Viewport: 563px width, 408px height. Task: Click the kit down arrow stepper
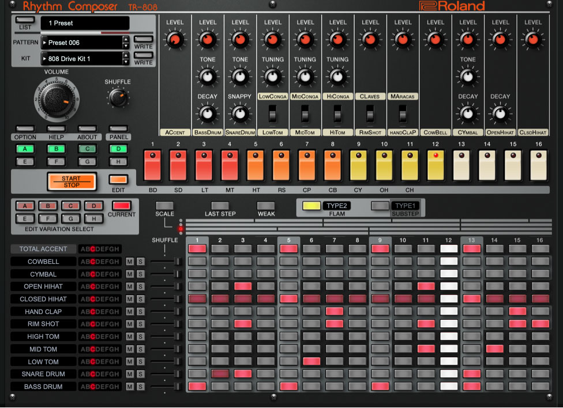pyautogui.click(x=126, y=62)
